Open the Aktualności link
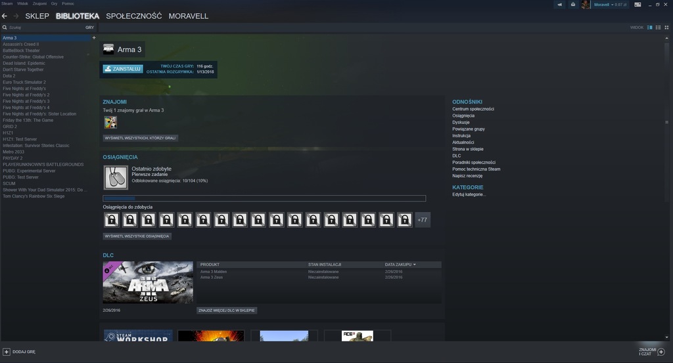The height and width of the screenshot is (363, 673). [463, 142]
